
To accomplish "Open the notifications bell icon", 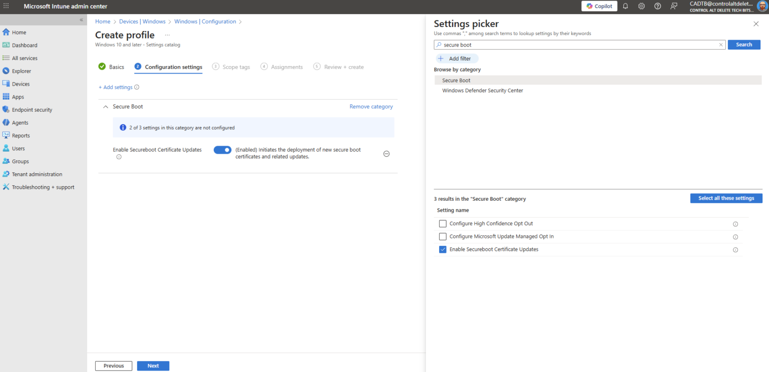I will (x=625, y=6).
